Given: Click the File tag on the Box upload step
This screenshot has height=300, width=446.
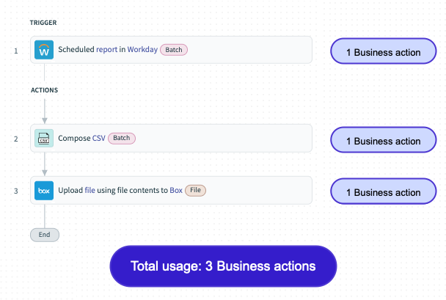Looking at the screenshot, I should [x=195, y=190].
